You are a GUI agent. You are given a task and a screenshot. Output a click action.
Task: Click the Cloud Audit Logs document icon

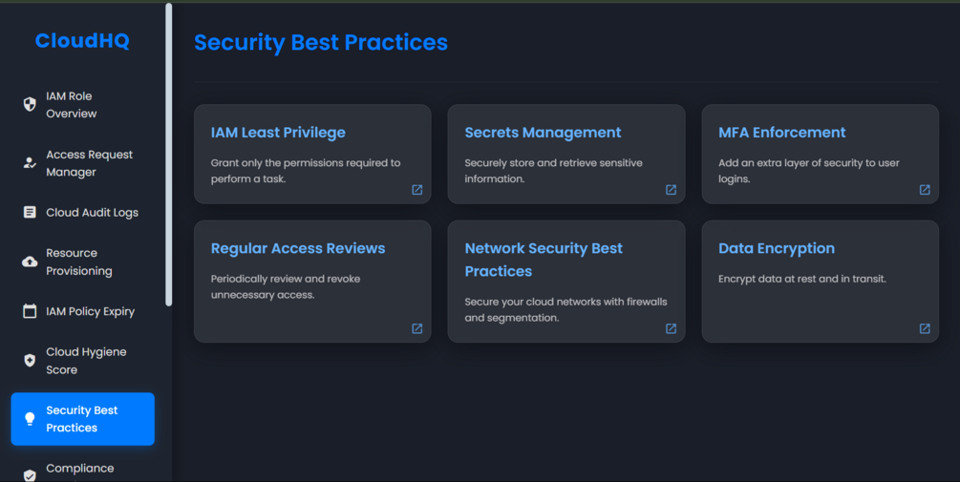pyautogui.click(x=30, y=213)
